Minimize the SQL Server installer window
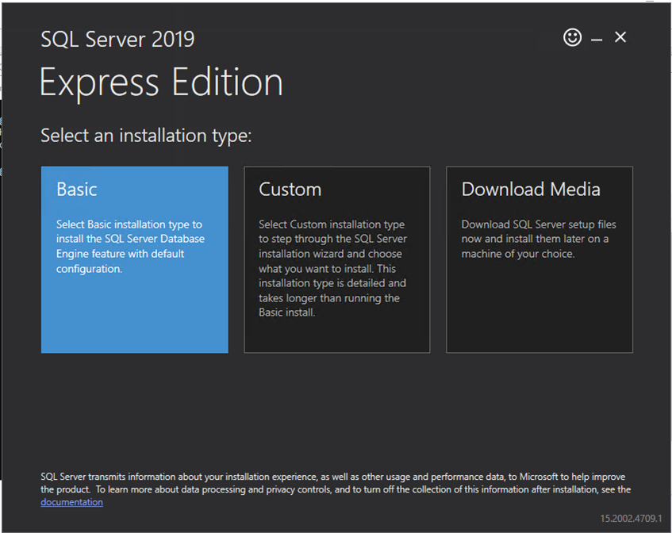Image resolution: width=672 pixels, height=533 pixels. coord(597,40)
